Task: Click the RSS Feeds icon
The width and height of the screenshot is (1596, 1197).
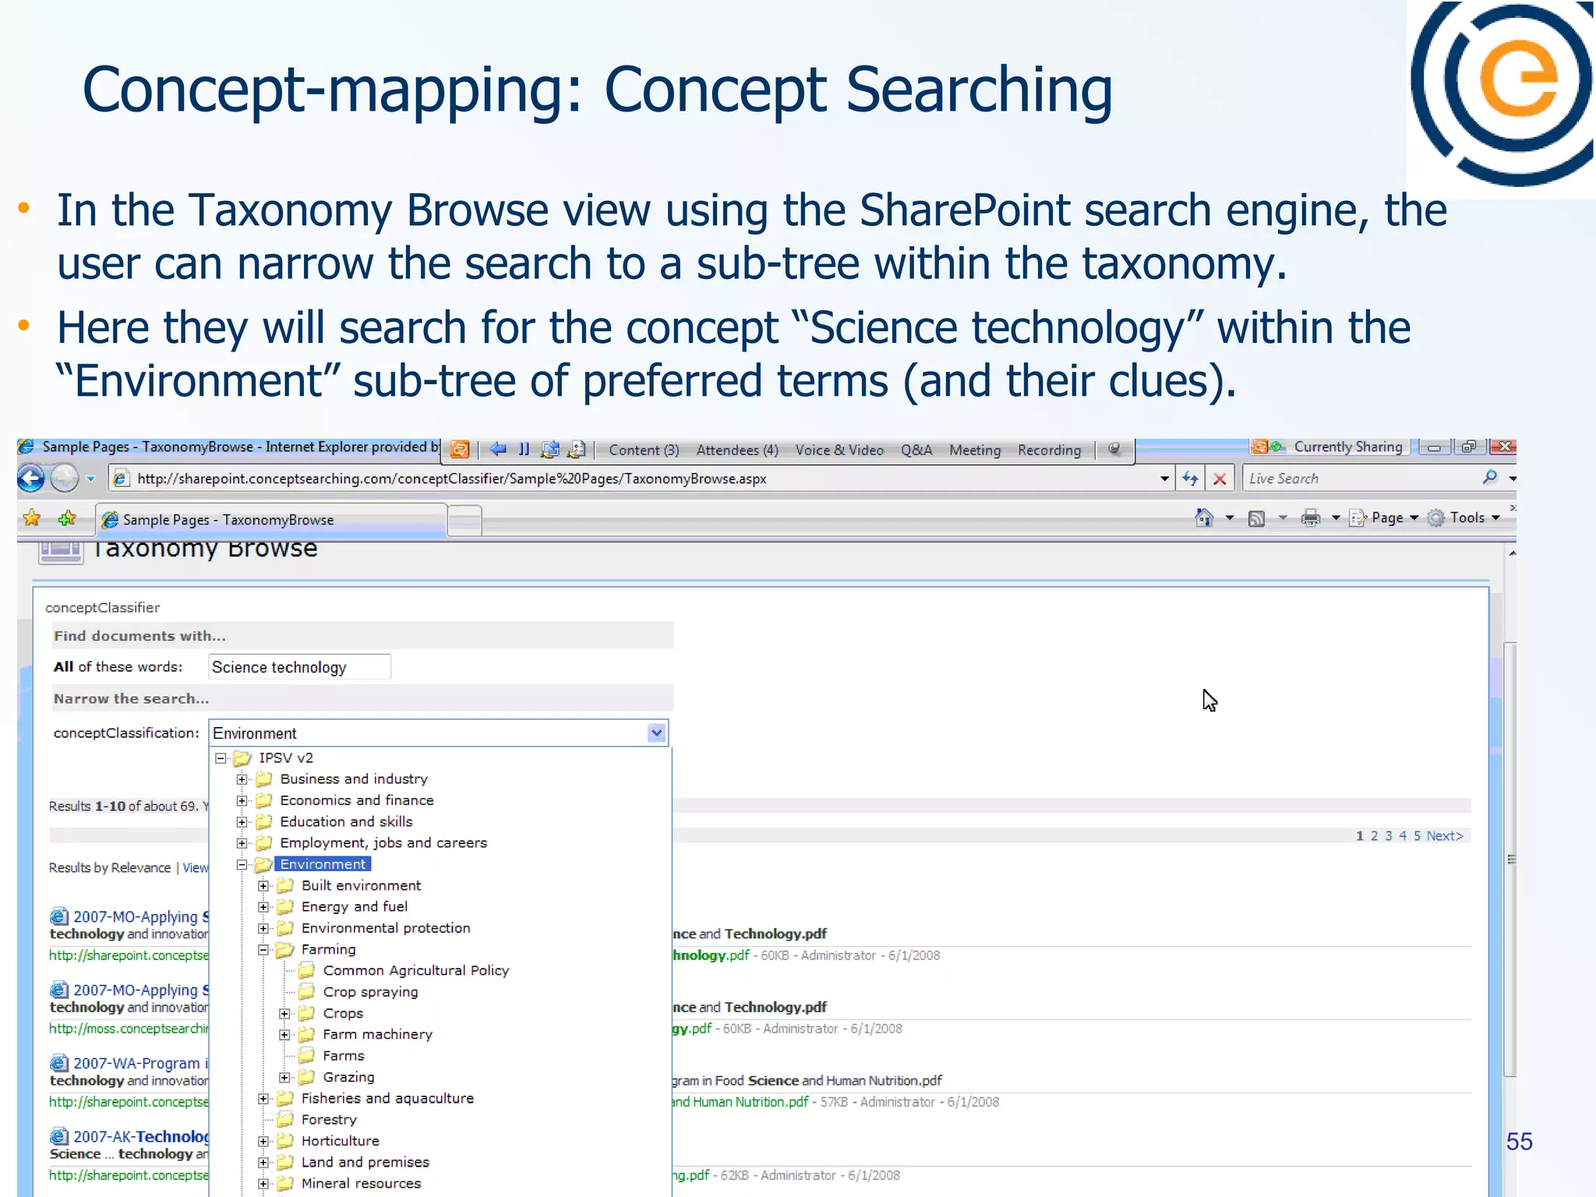Action: pos(1256,518)
